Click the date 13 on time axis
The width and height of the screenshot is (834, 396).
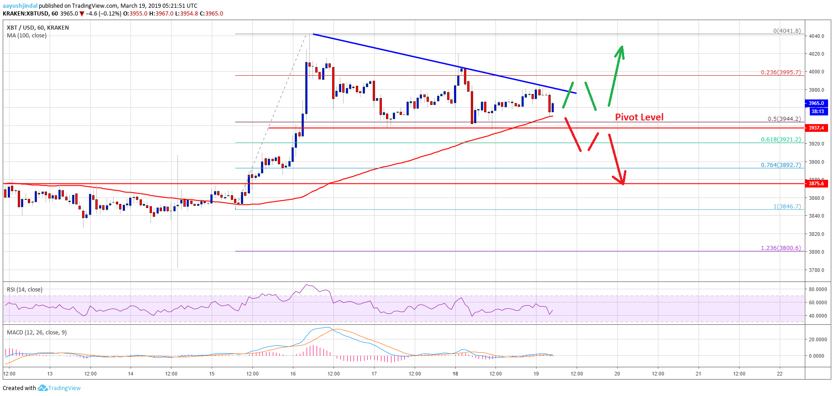coord(50,374)
